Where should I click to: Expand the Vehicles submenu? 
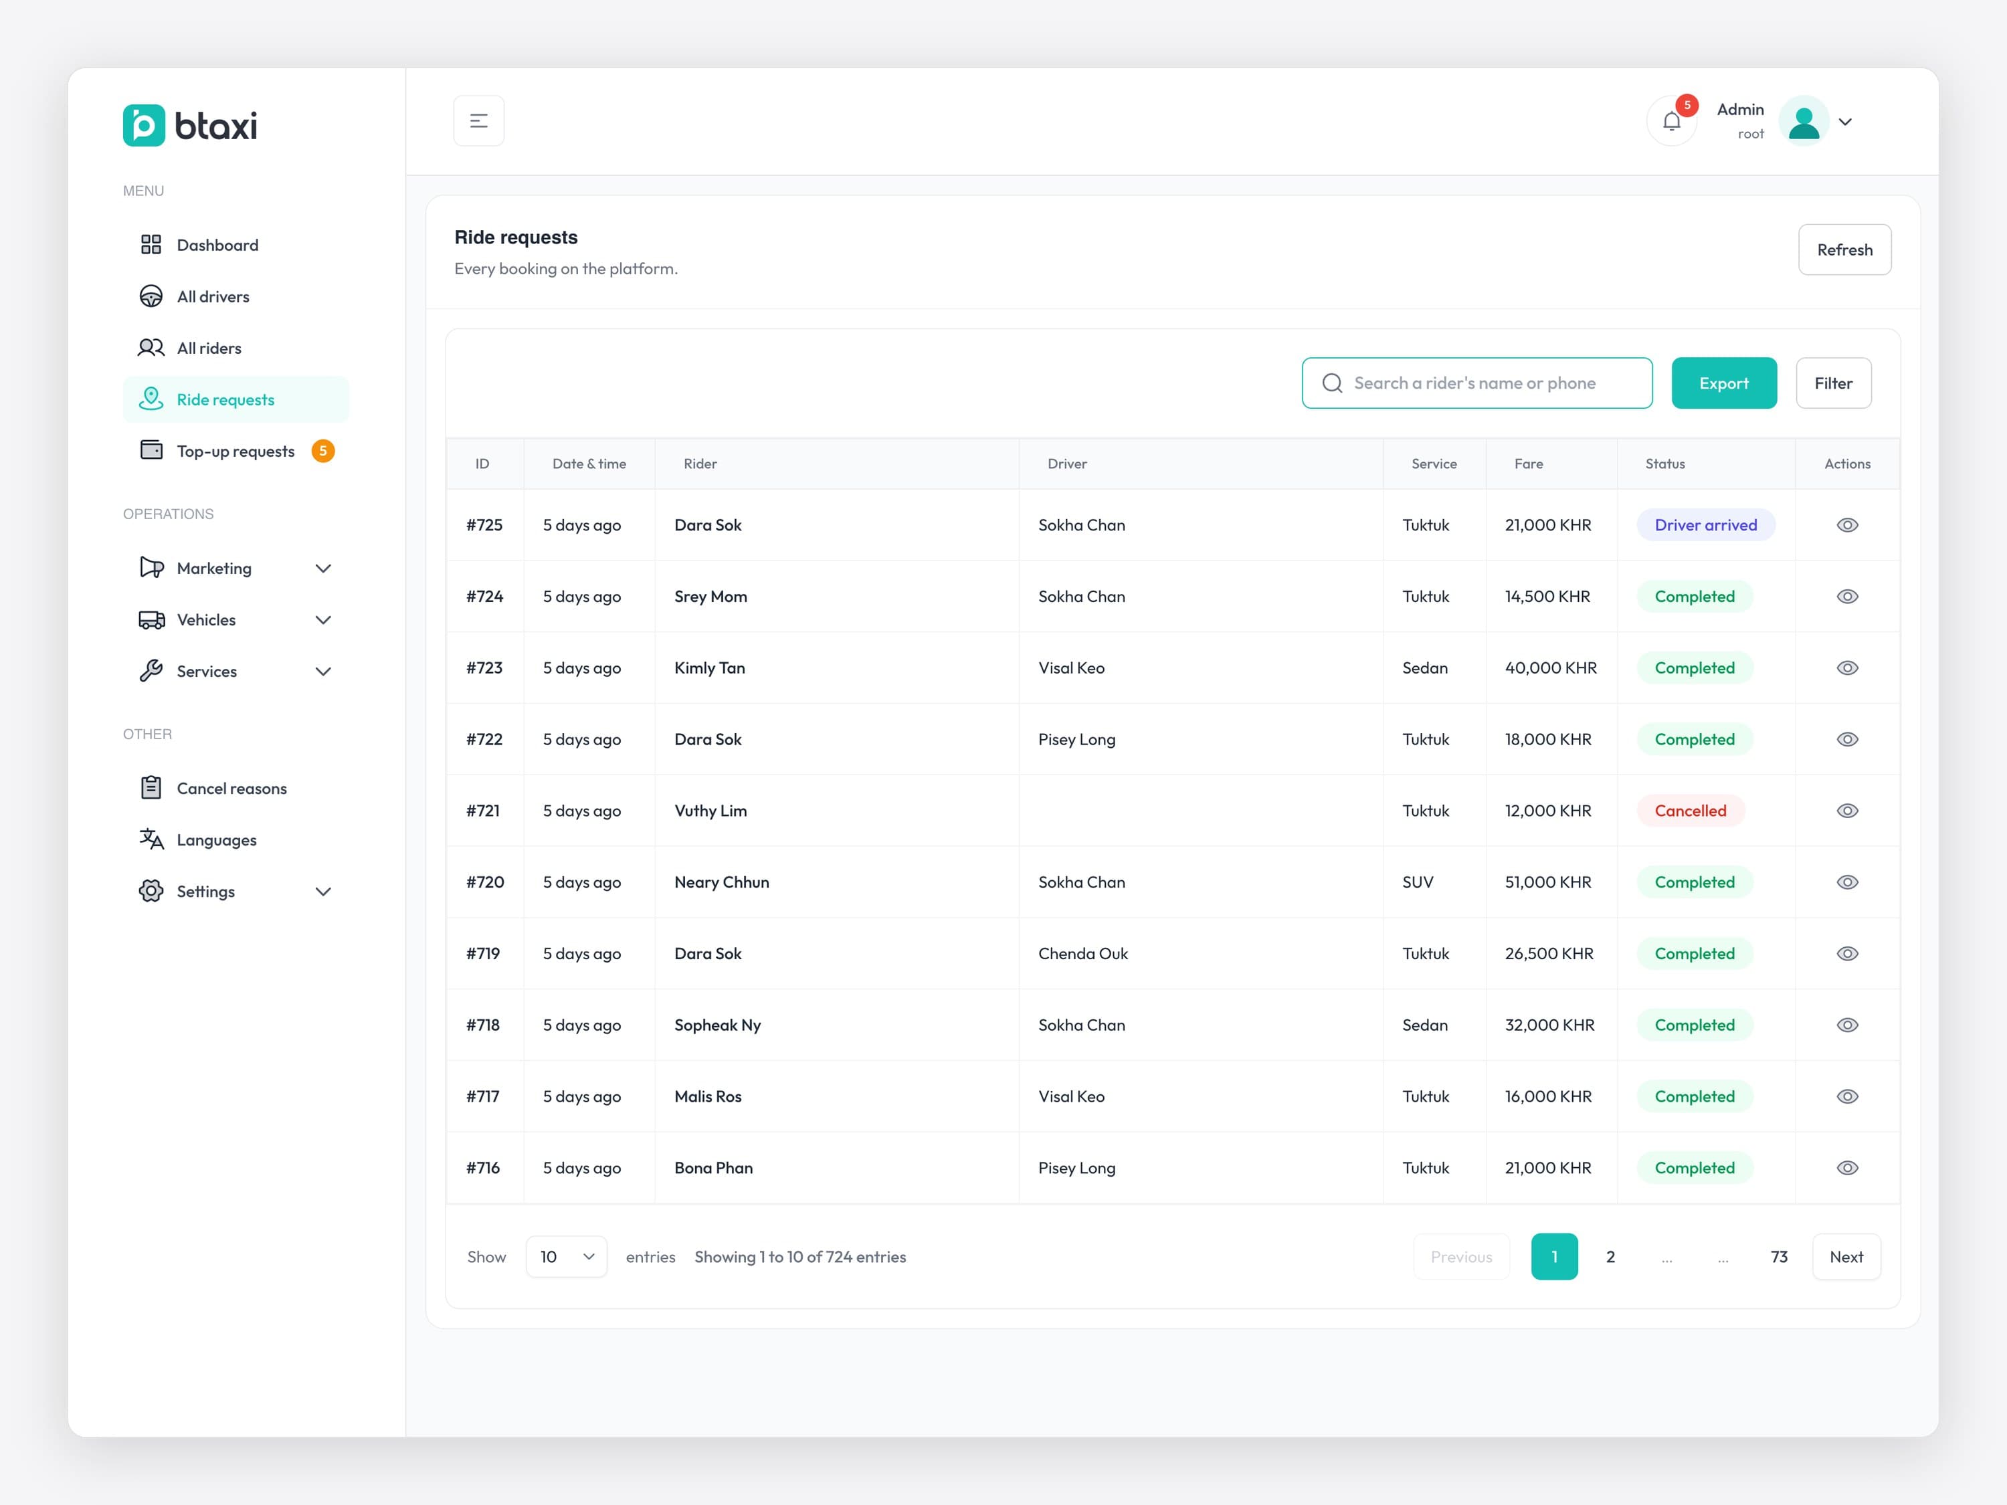pyautogui.click(x=236, y=619)
